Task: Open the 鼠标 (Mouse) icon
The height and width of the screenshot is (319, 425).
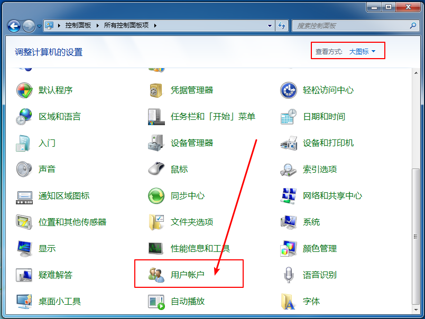Action: coord(156,169)
